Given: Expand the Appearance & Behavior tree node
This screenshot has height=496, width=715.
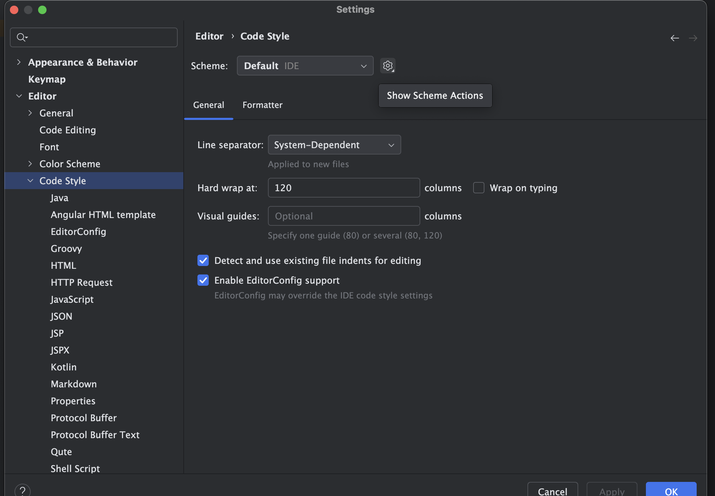Looking at the screenshot, I should pos(19,62).
